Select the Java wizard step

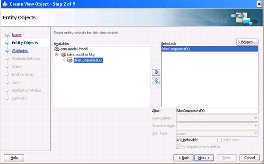click(16, 82)
